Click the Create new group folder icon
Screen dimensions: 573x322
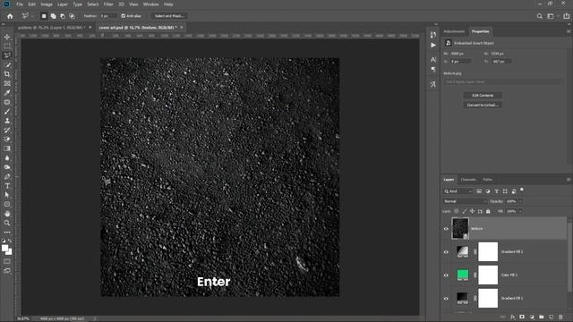pos(541,318)
